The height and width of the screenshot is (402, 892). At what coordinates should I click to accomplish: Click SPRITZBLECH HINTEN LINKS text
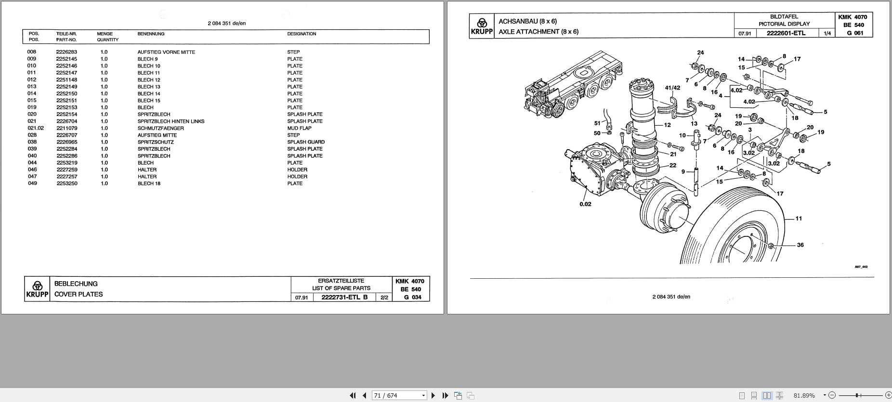coord(171,121)
